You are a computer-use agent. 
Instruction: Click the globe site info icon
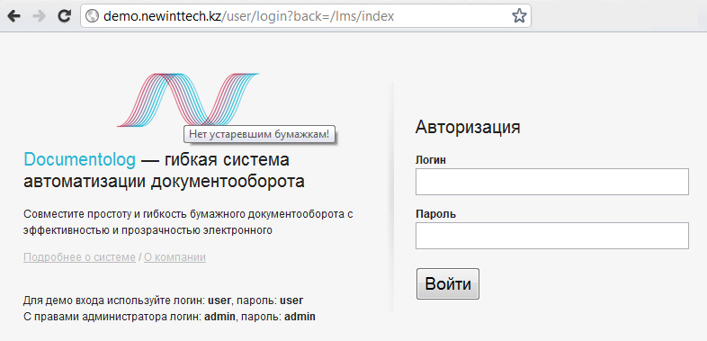click(92, 16)
